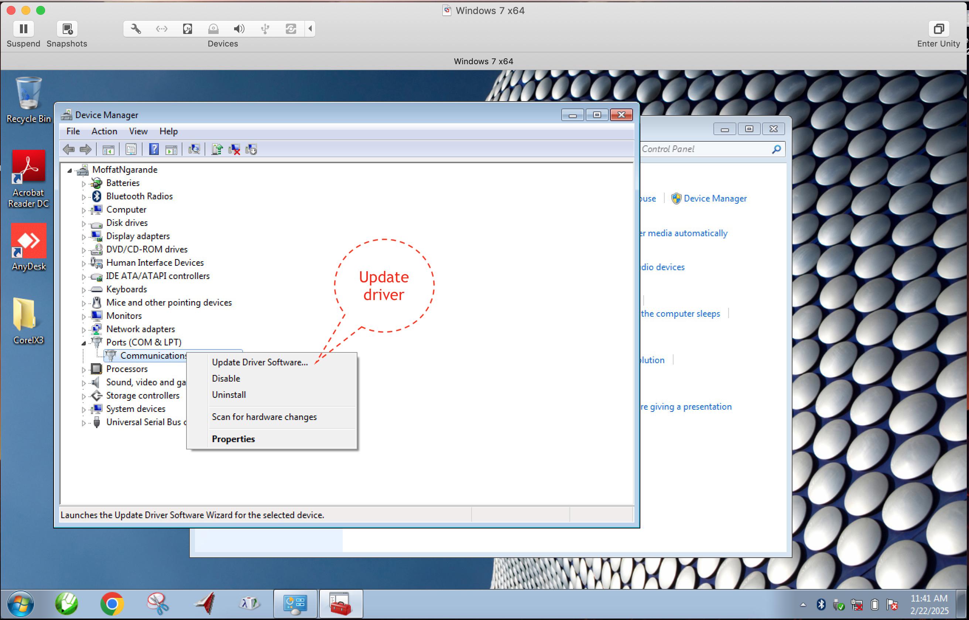Screen dimensions: 969x620
Task: Expand the Bluetooth Radios category
Action: pos(83,196)
